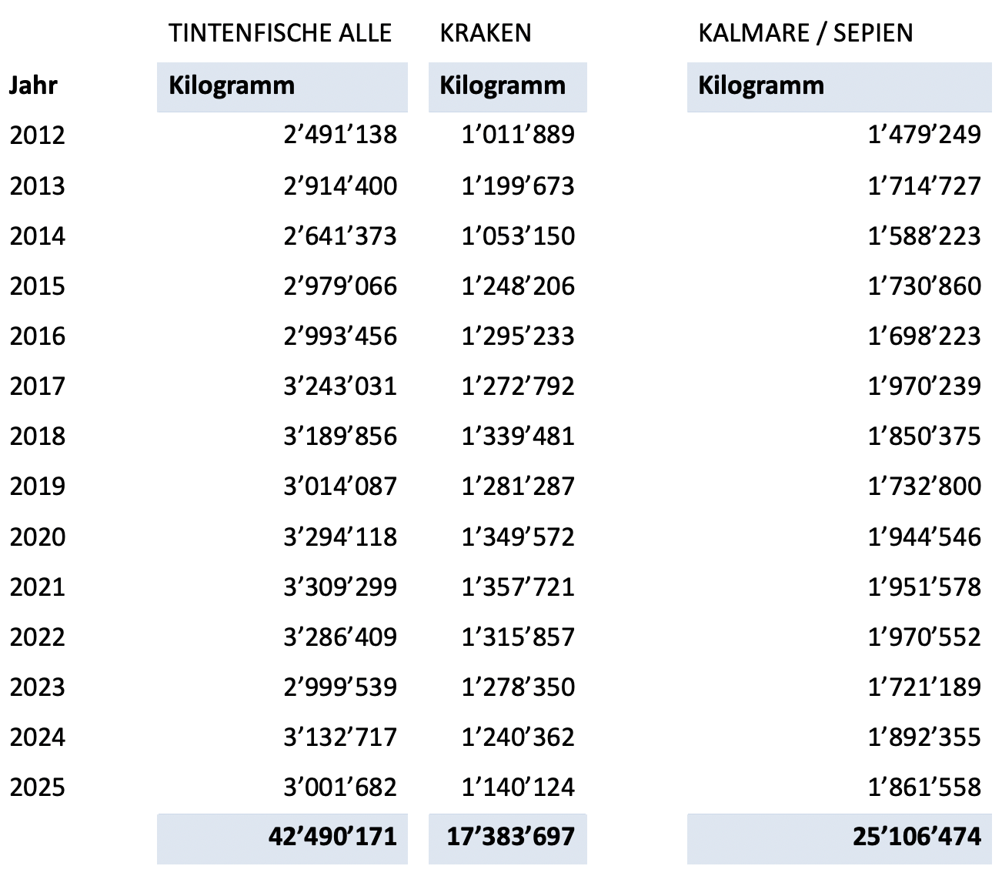Select the TINTENFISCHE ALLE heading

pos(280,33)
